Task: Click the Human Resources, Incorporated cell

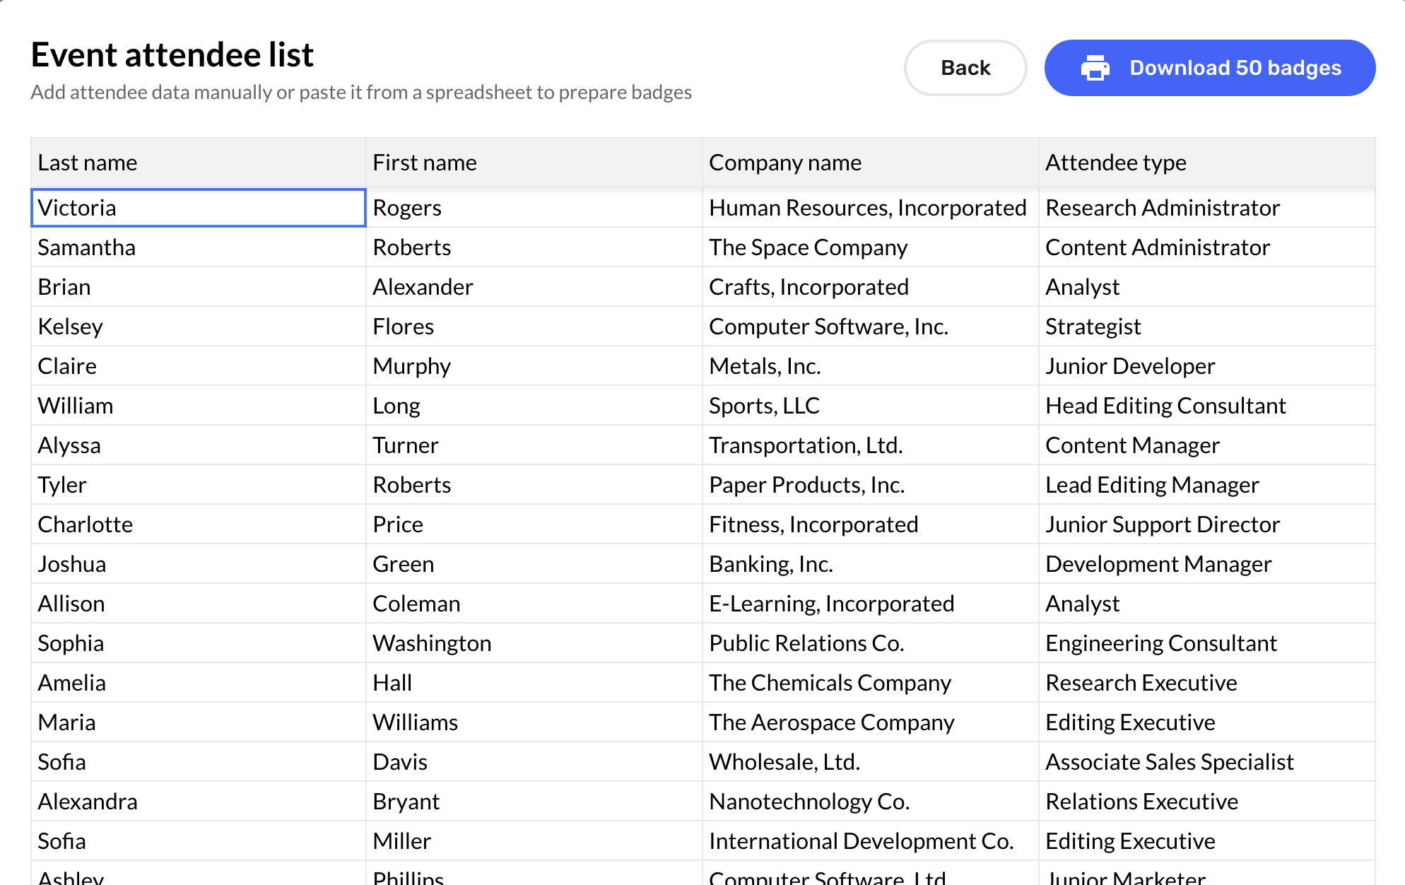Action: click(870, 208)
